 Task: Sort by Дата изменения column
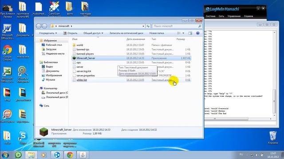tap(136, 39)
